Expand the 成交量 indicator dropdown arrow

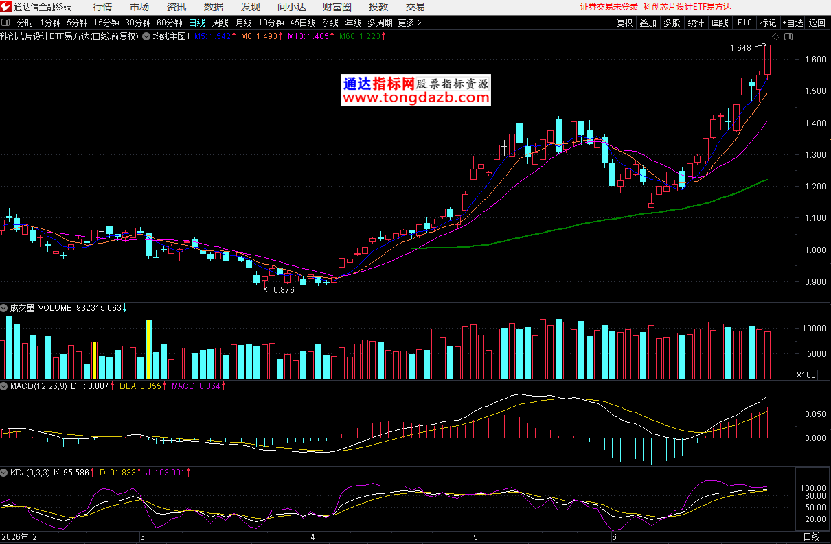click(x=4, y=308)
